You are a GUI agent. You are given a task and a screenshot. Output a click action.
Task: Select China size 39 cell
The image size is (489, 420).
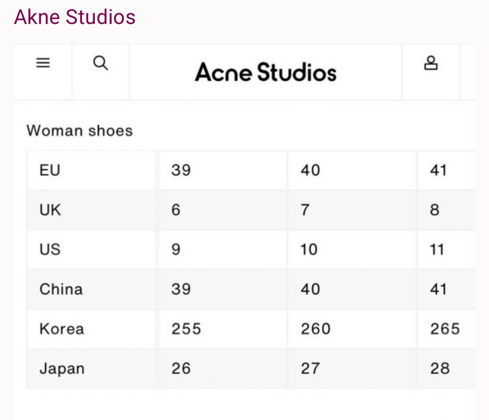coord(223,289)
